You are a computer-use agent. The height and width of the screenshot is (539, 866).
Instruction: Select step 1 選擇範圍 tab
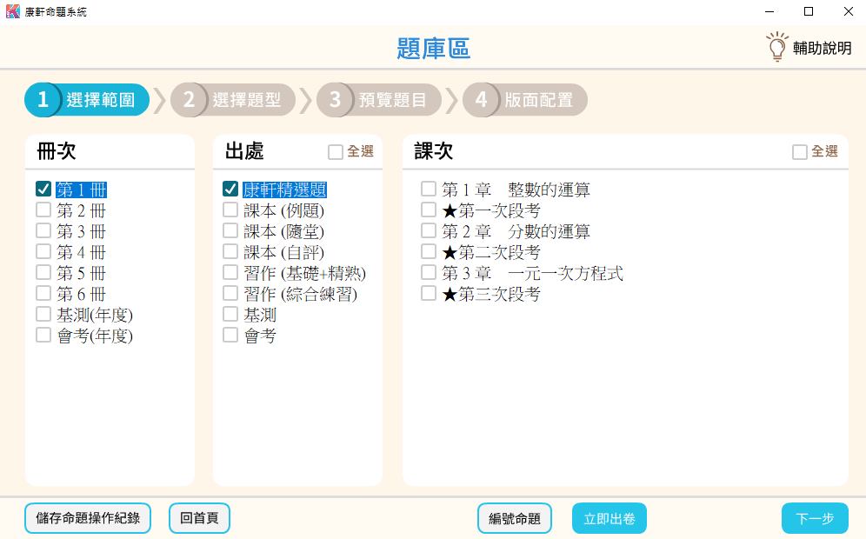pyautogui.click(x=87, y=100)
